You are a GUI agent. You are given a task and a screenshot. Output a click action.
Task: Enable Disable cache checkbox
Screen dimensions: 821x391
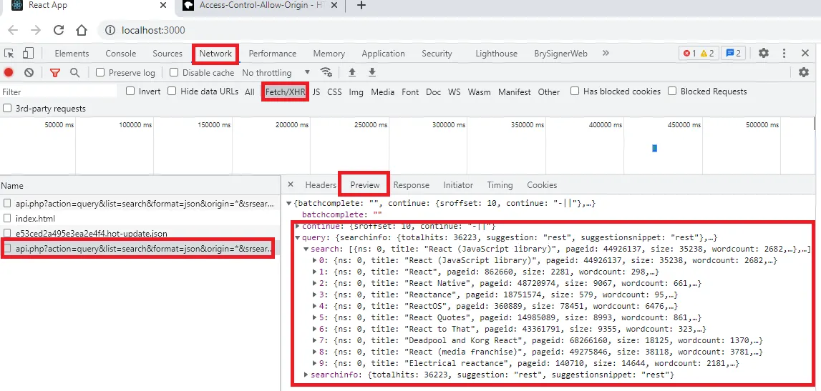coord(174,73)
